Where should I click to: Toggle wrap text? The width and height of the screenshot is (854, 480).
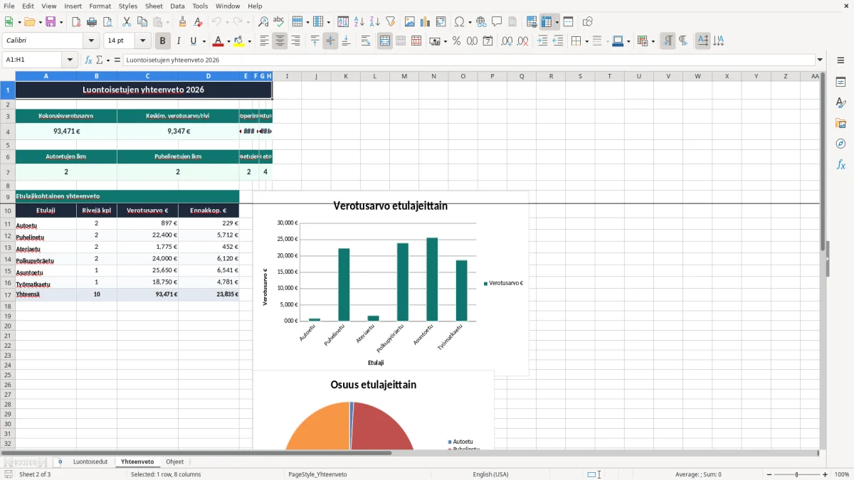[366, 41]
